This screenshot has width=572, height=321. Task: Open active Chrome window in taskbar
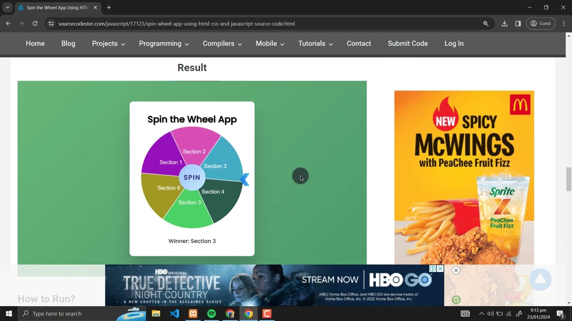point(248,313)
